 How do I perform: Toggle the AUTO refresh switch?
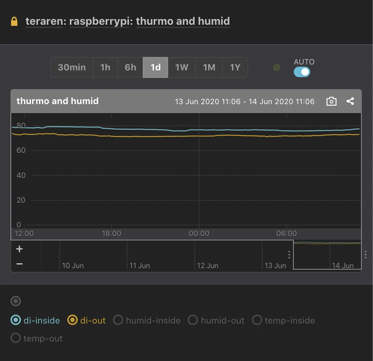point(302,72)
